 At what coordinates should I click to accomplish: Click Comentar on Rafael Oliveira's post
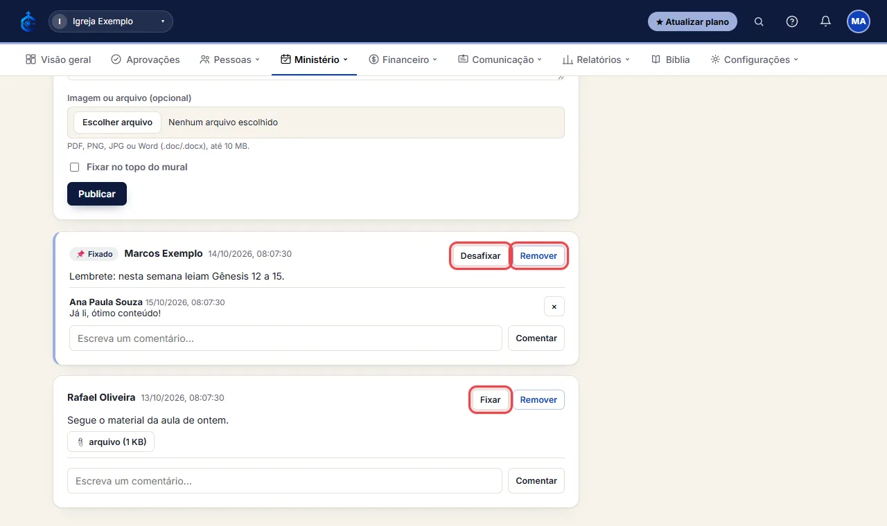coord(536,480)
